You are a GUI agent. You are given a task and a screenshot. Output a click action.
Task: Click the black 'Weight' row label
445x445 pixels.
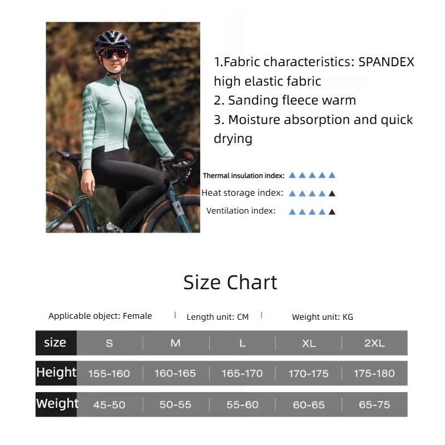(x=56, y=404)
